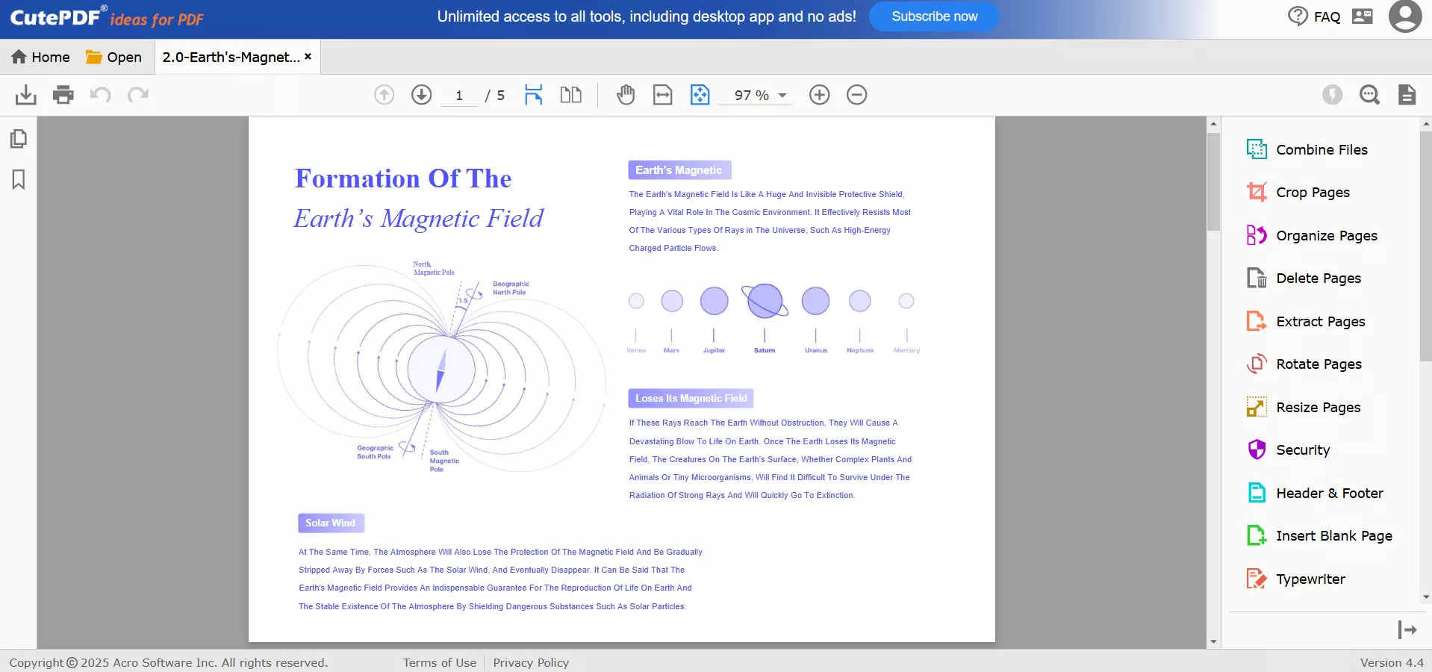Screen dimensions: 1432x672
Task: Click the Subscribe now button
Action: [x=934, y=16]
